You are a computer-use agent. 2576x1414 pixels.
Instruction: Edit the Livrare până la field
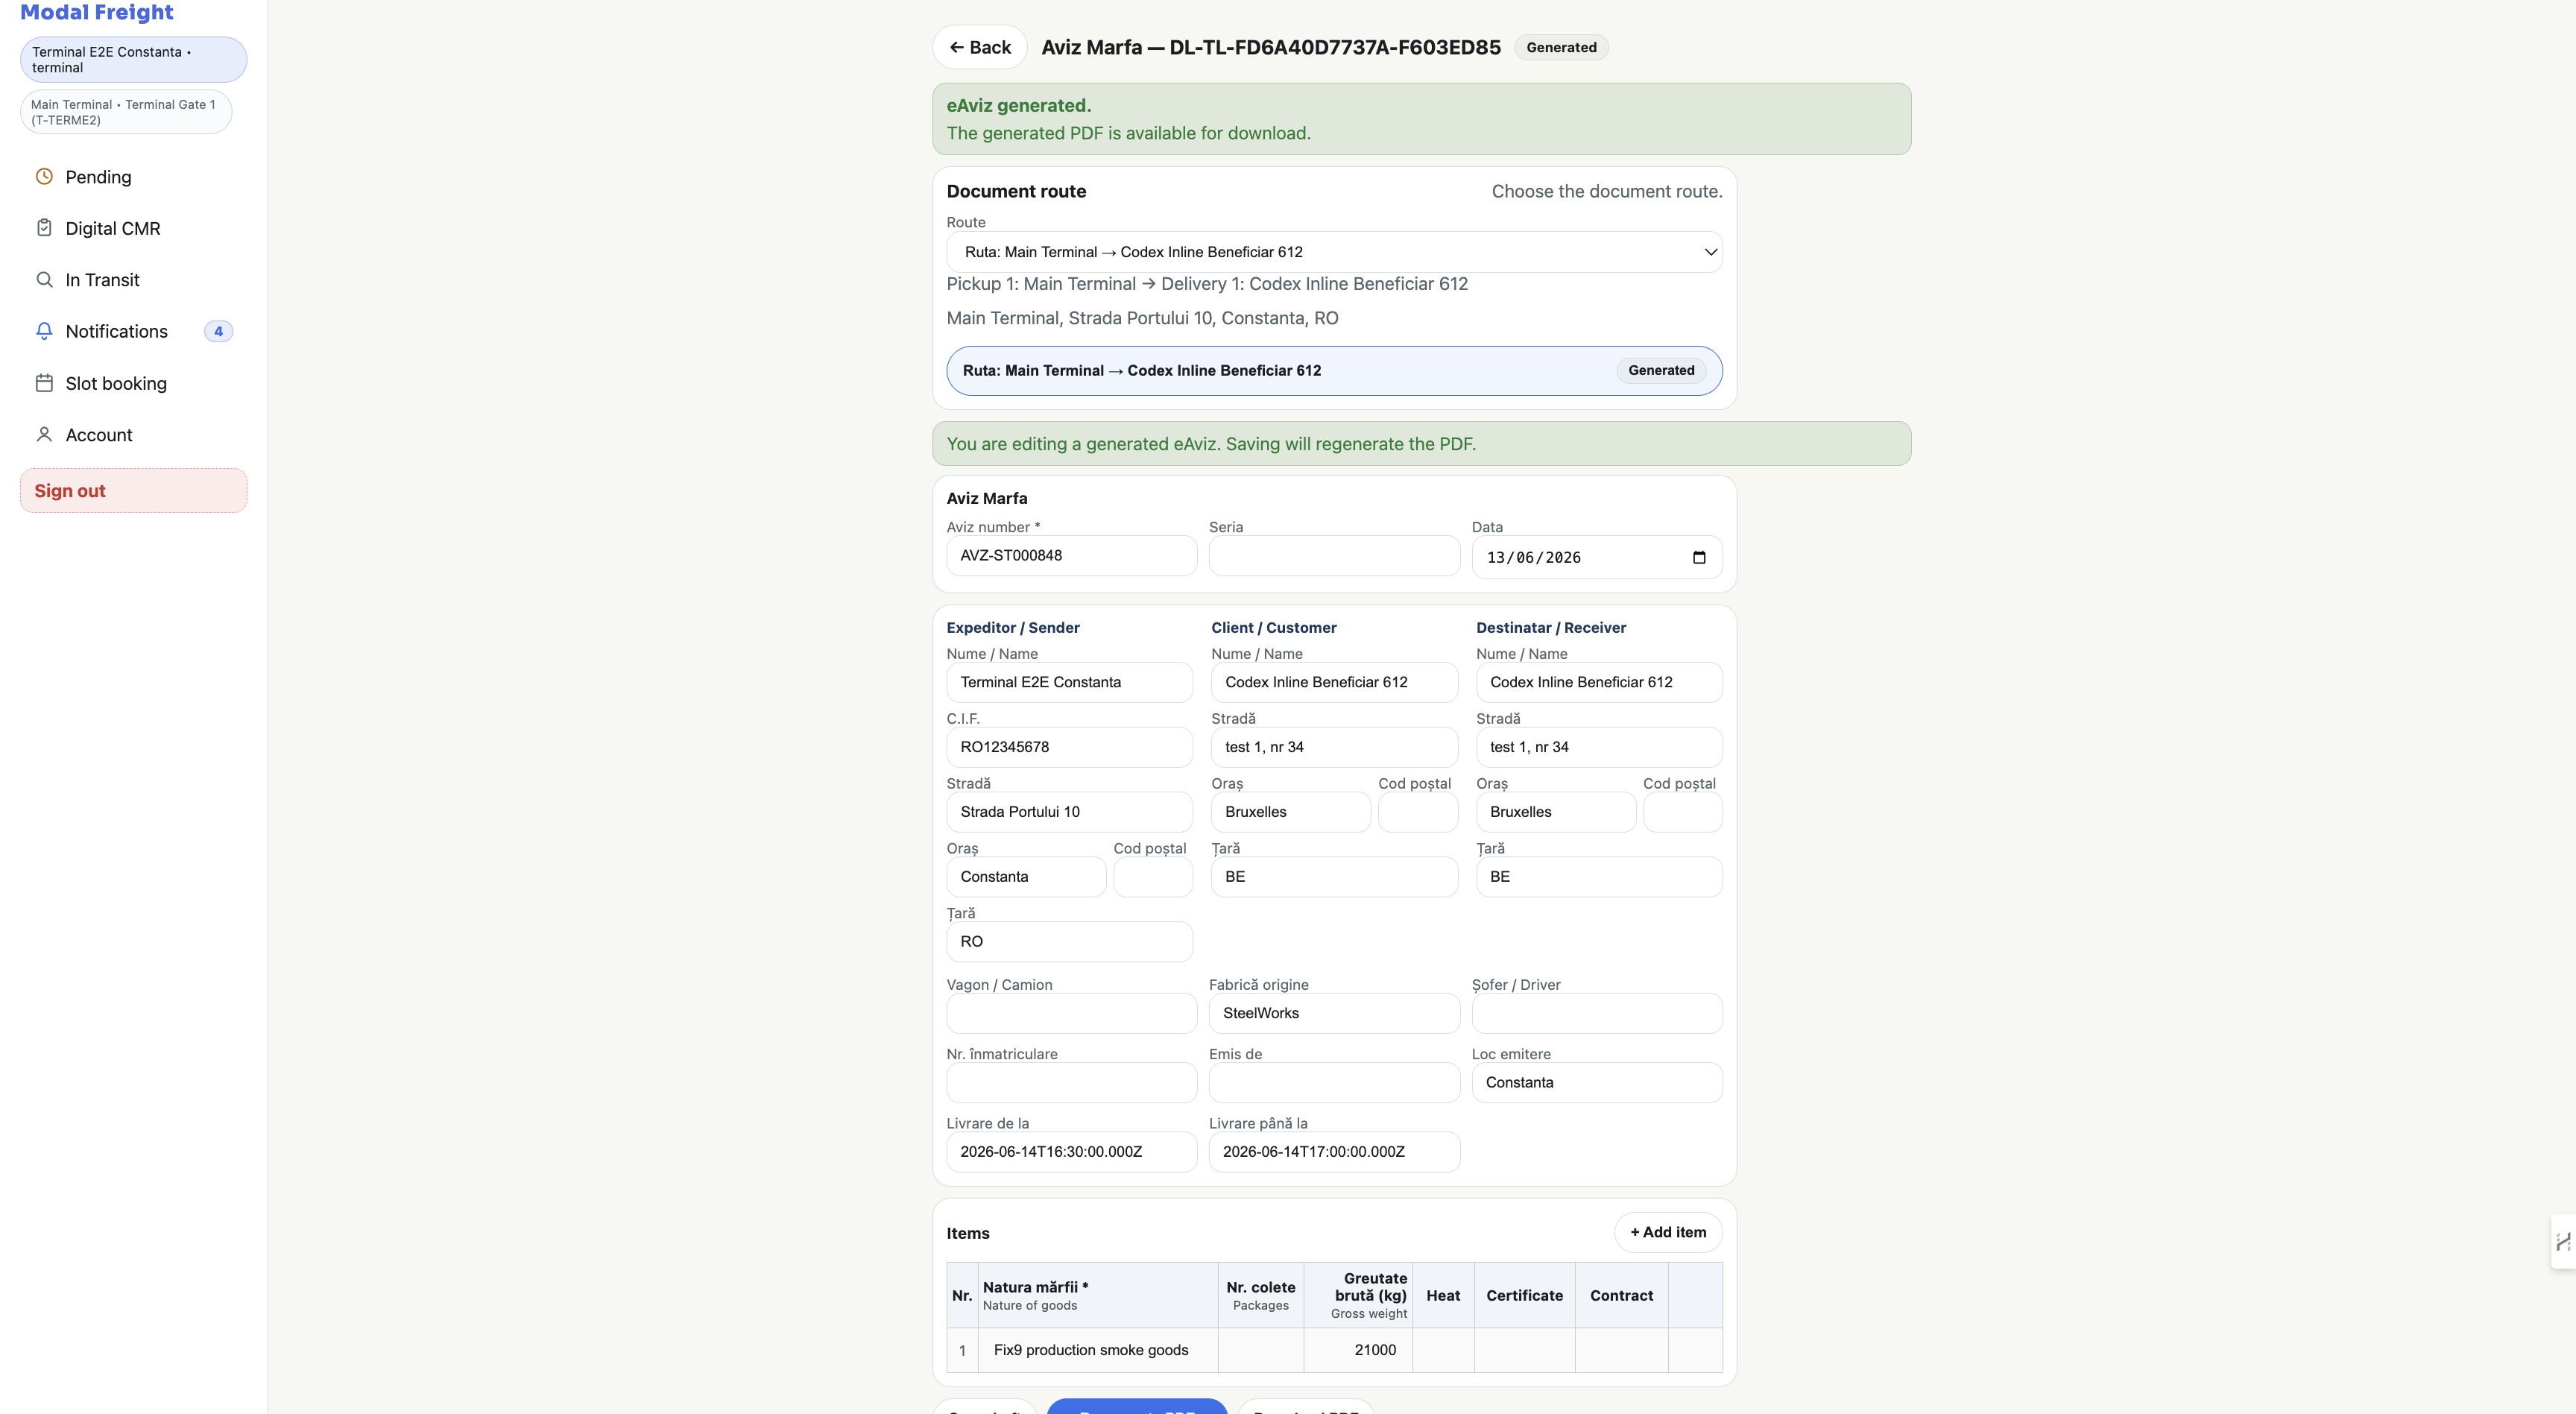tap(1334, 1152)
